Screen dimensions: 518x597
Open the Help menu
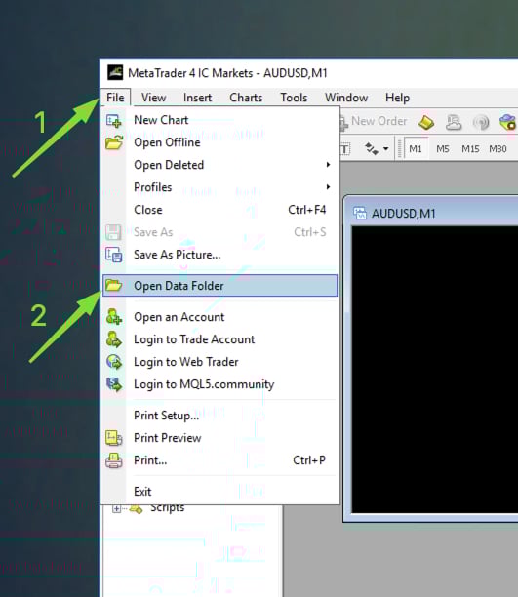click(397, 98)
